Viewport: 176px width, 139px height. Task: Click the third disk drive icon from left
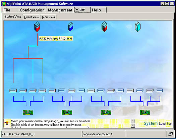pos(33,90)
